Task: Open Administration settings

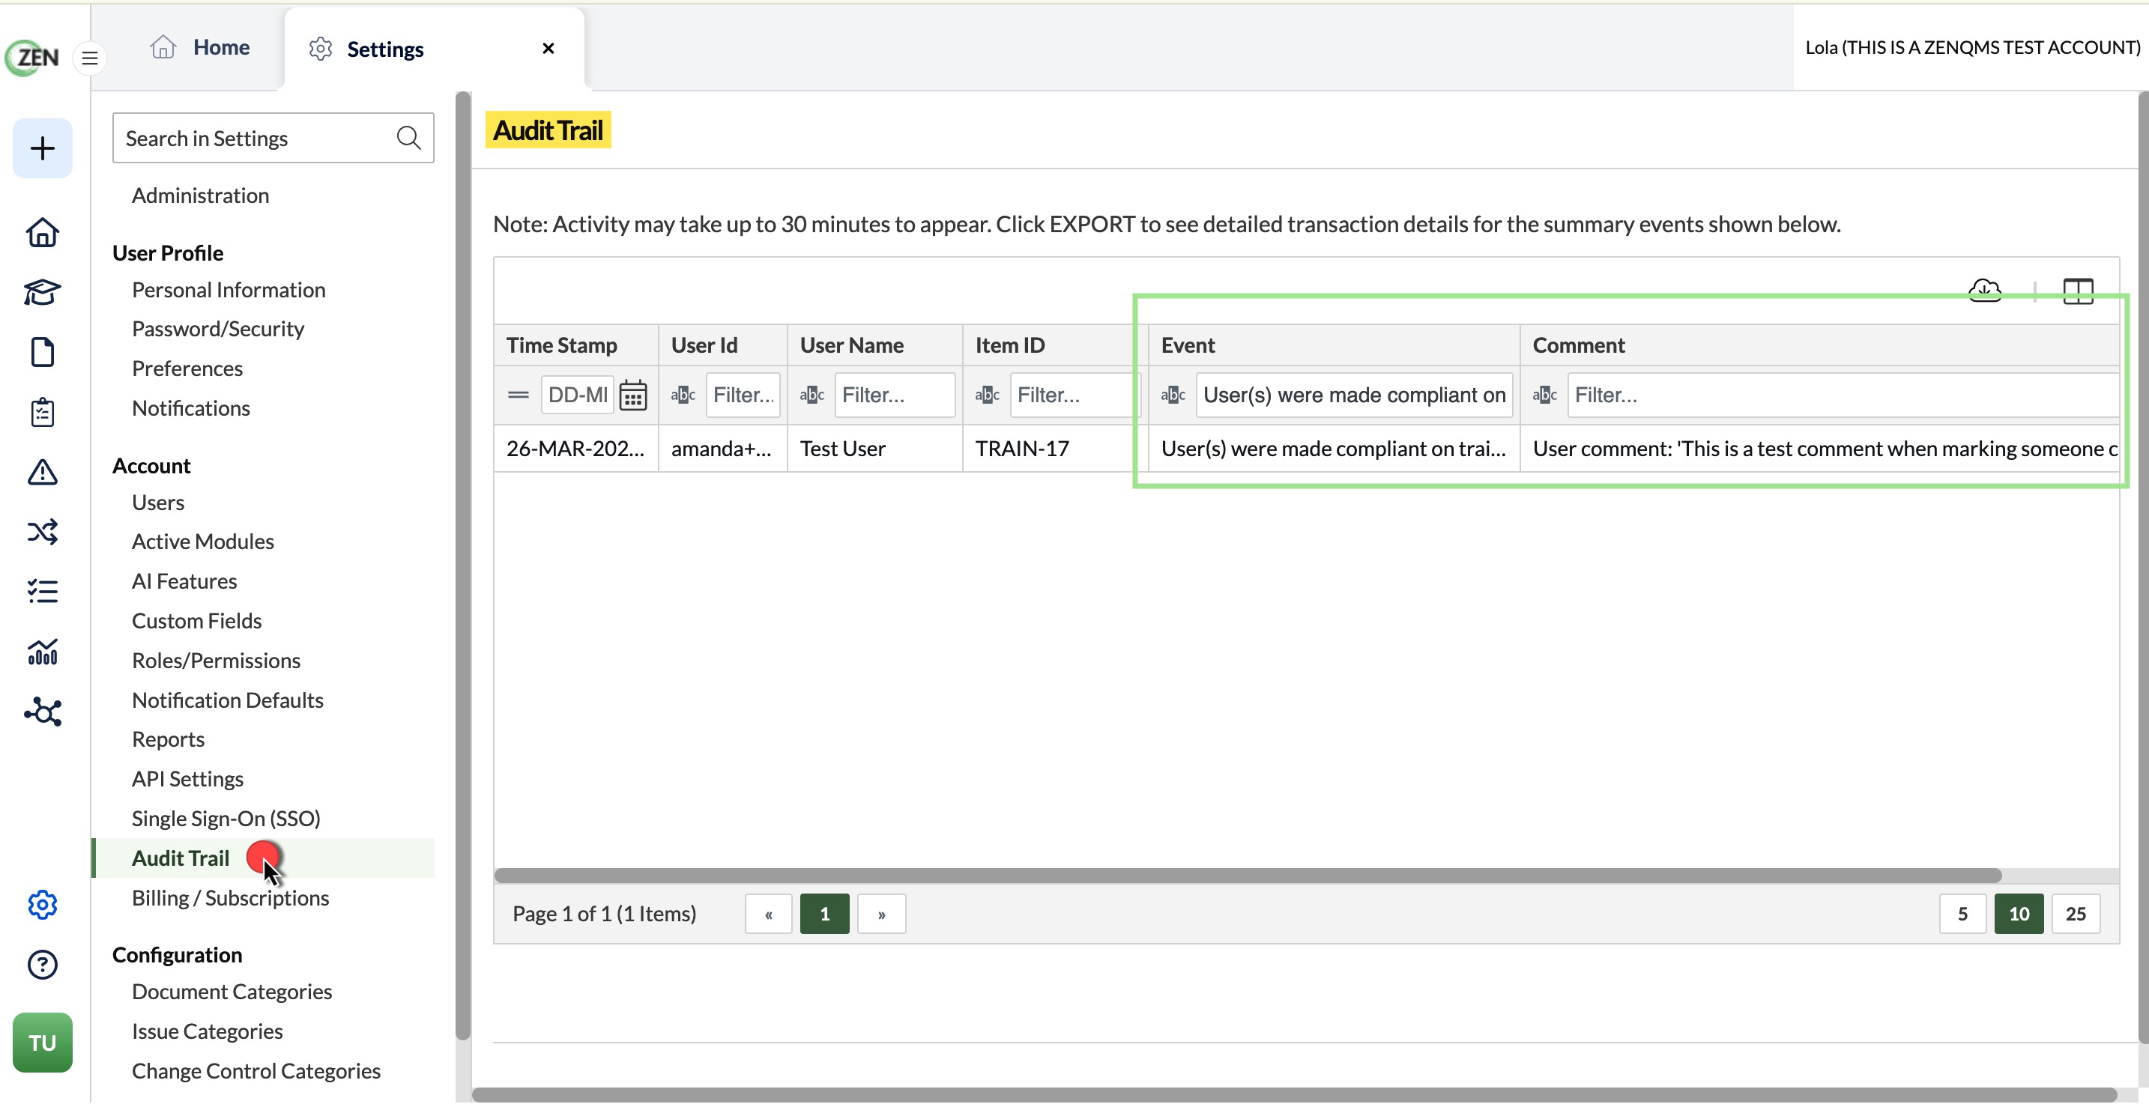Action: [200, 196]
